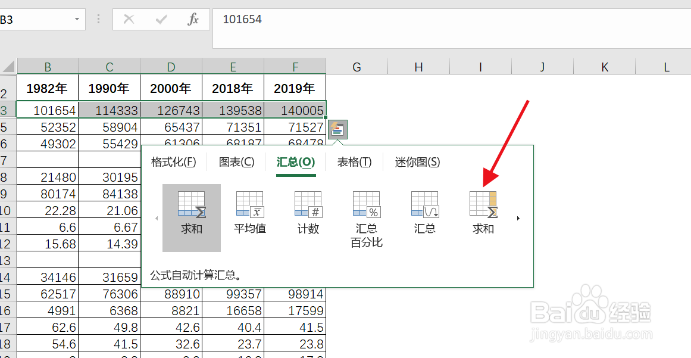
Task: Click the left arrow in the summary gallery
Action: [158, 218]
